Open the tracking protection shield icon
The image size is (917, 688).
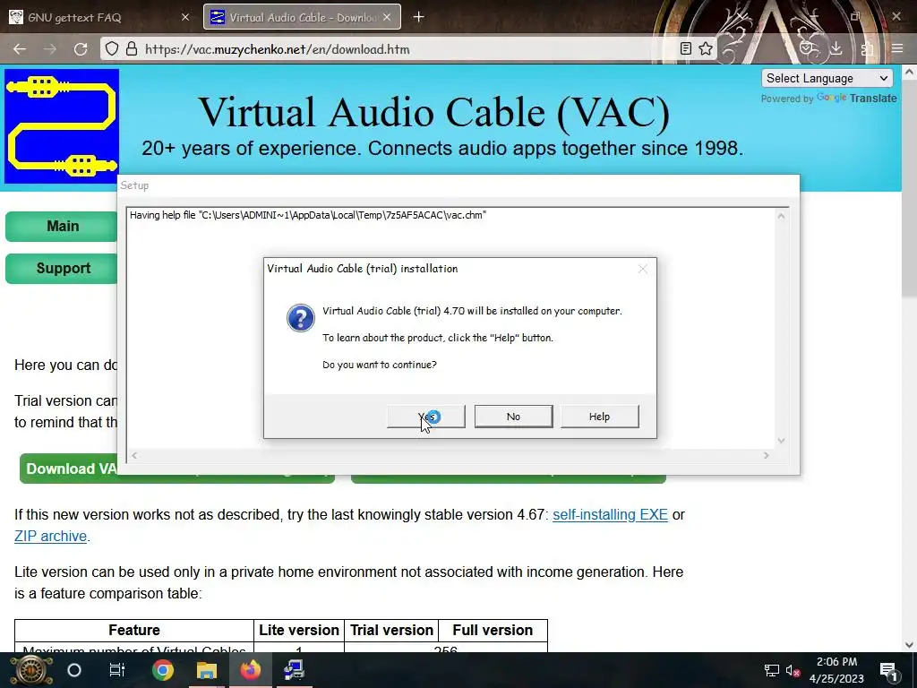click(112, 49)
